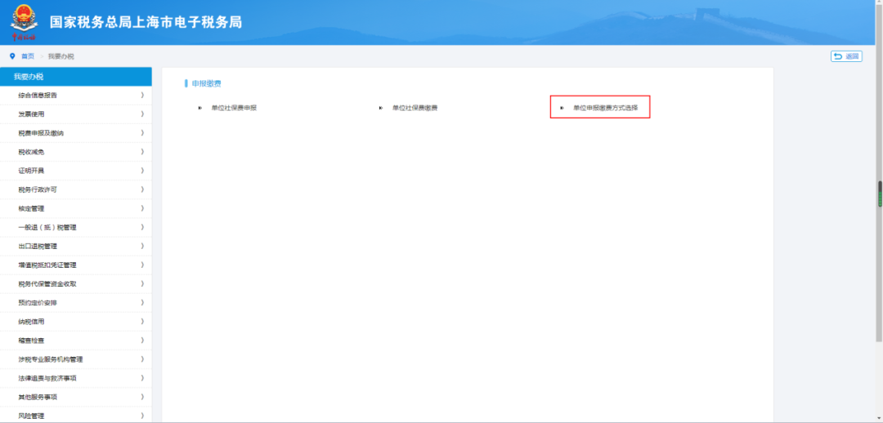
Task: Click the tax bureau emblem logo
Action: (x=24, y=22)
